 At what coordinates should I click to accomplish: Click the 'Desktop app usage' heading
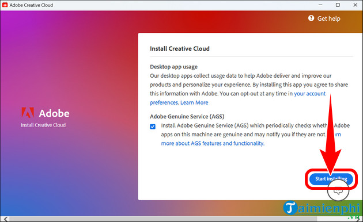pyautogui.click(x=173, y=67)
